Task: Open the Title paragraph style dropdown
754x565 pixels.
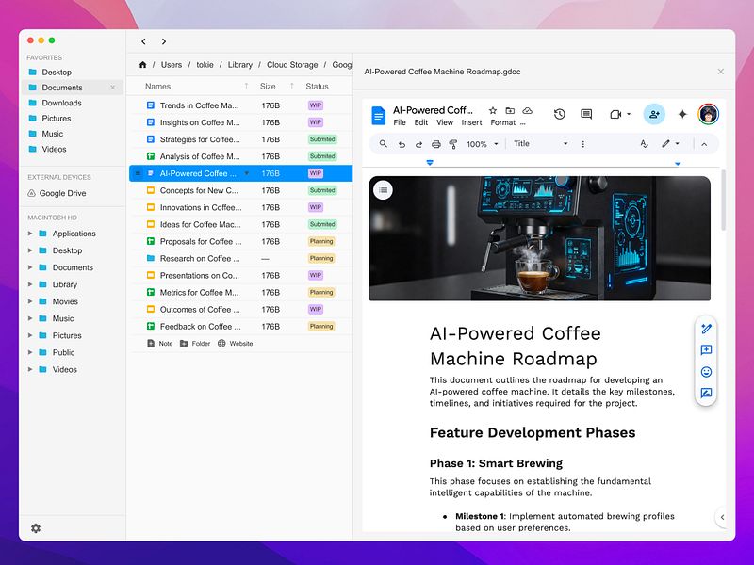Action: (x=540, y=144)
